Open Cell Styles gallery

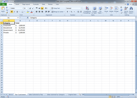[100, 10]
